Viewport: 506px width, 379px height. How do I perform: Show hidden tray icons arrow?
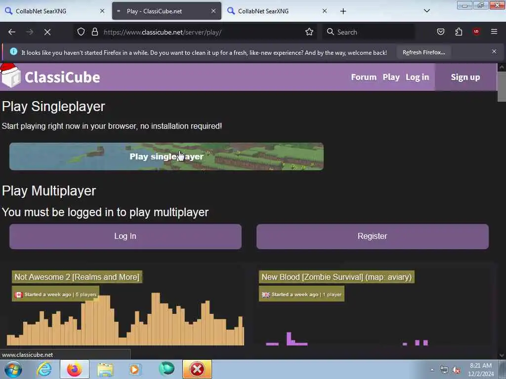click(432, 370)
